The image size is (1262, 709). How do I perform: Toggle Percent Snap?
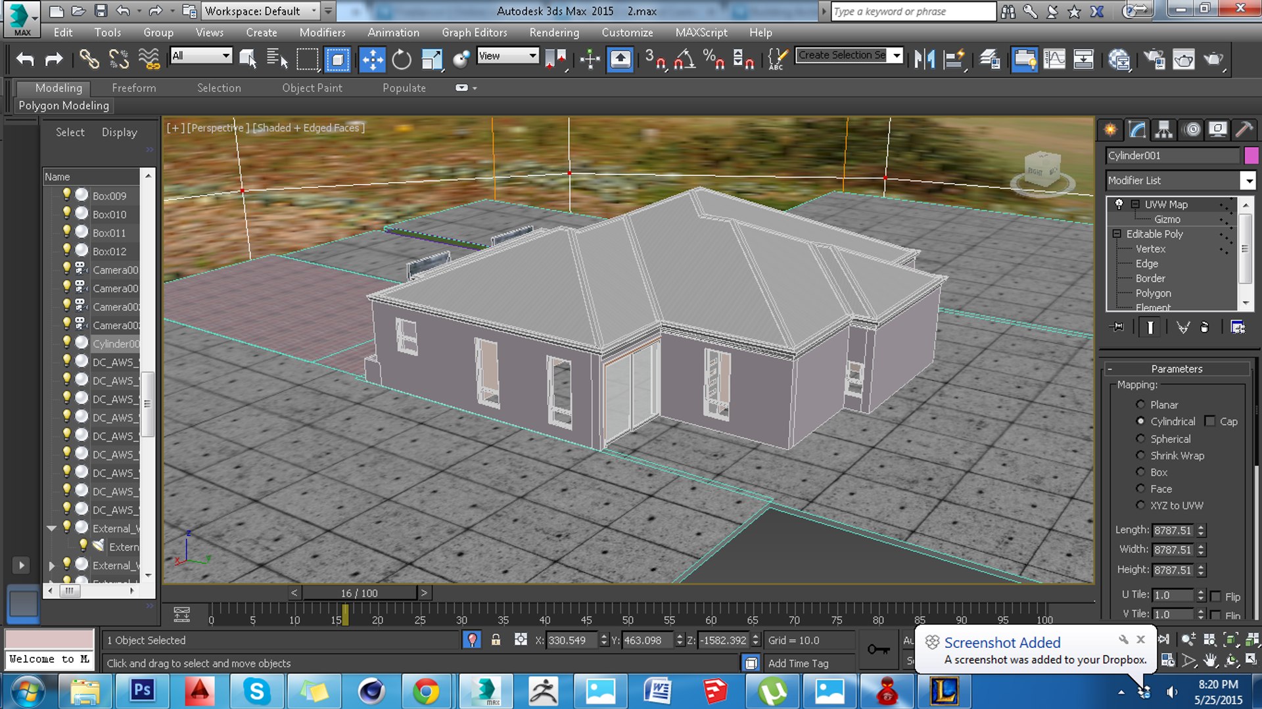pyautogui.click(x=714, y=60)
